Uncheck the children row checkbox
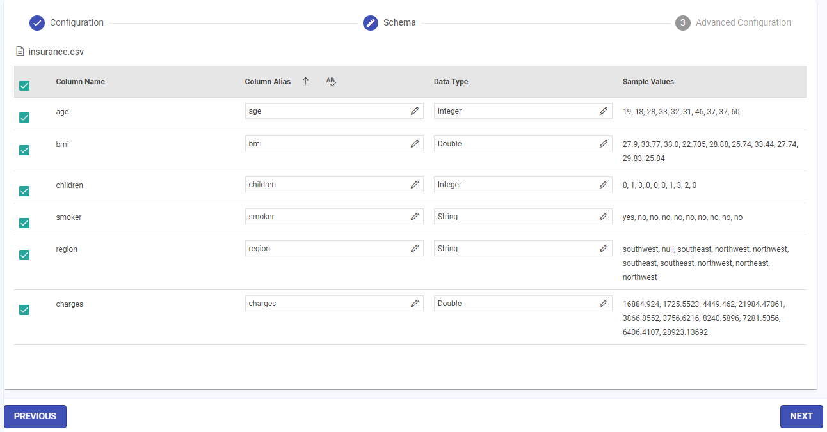This screenshot has height=432, width=827. (x=24, y=190)
